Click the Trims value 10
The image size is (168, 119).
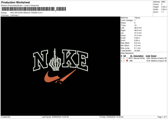135,25
